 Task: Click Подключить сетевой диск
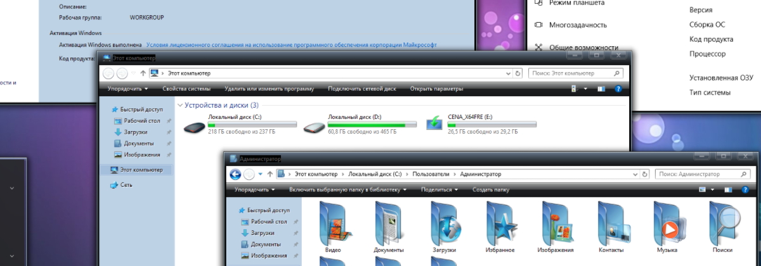(x=363, y=89)
